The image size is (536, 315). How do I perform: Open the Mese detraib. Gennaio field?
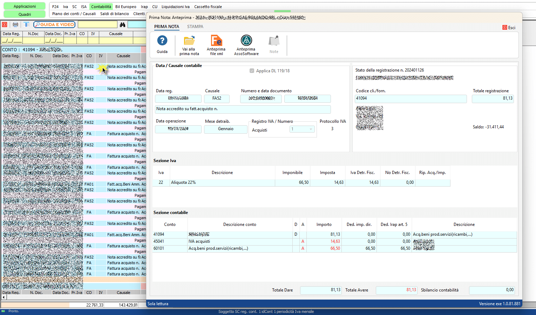click(x=225, y=129)
